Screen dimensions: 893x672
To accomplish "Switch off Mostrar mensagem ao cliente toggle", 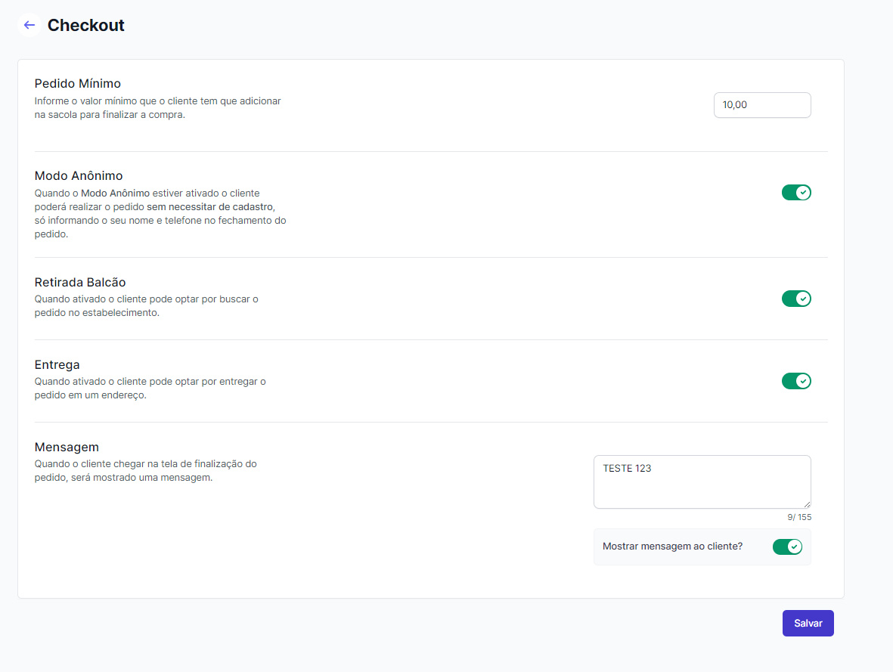I will 786,547.
